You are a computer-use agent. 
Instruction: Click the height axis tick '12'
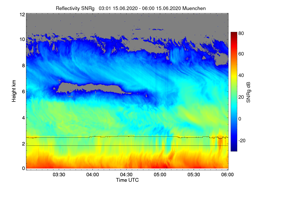(x=22, y=15)
